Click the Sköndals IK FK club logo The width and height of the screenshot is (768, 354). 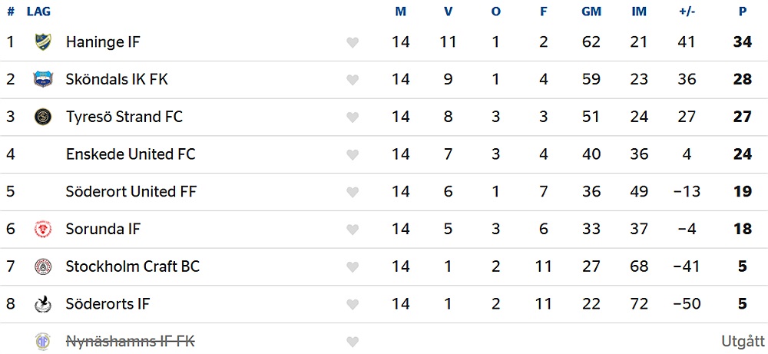tap(43, 79)
